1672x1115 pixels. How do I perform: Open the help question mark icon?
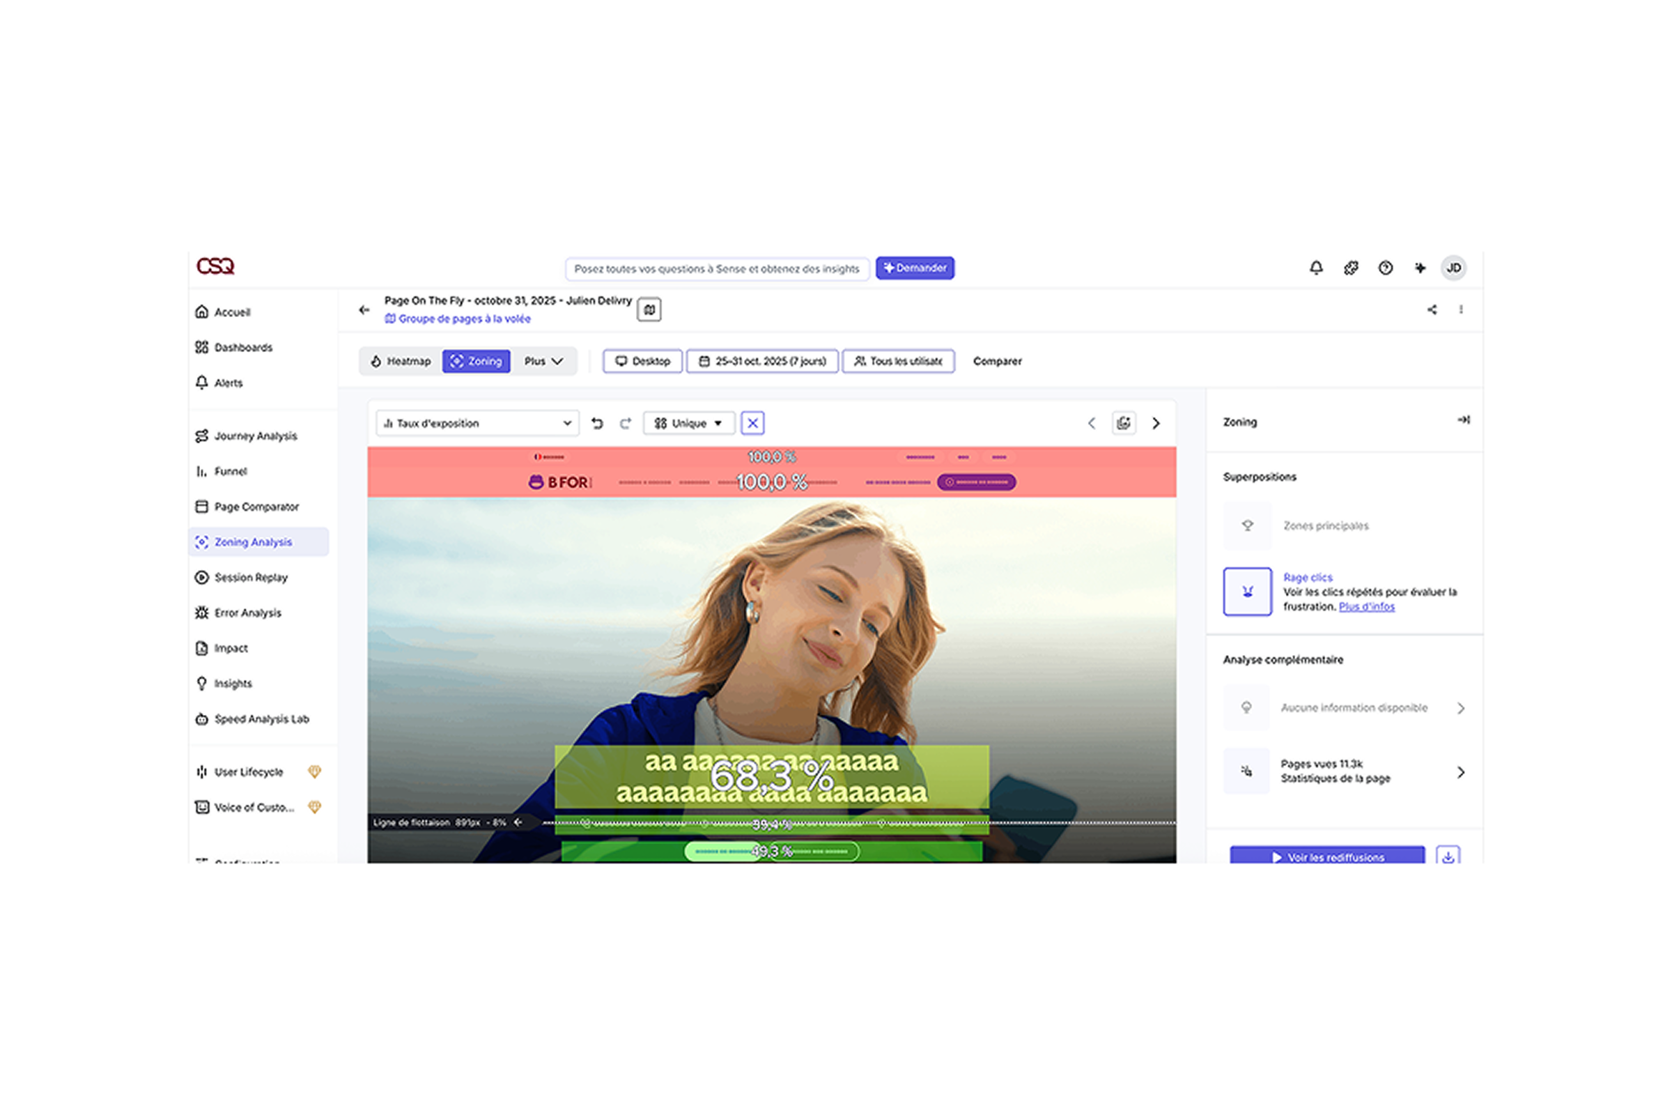coord(1385,268)
